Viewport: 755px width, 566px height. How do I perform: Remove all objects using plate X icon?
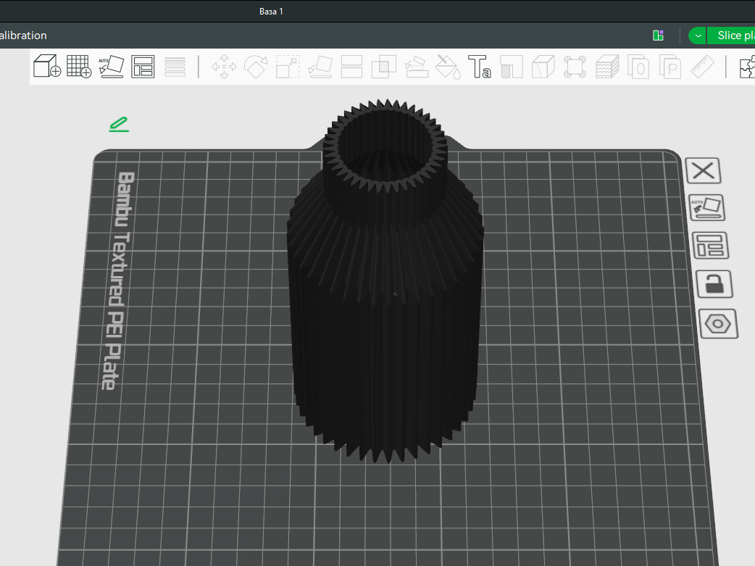click(703, 171)
